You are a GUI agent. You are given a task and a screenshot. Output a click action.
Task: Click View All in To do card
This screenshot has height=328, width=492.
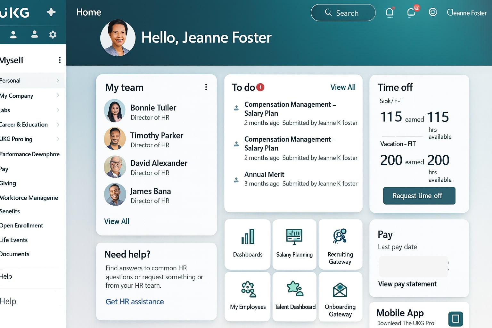tap(343, 87)
